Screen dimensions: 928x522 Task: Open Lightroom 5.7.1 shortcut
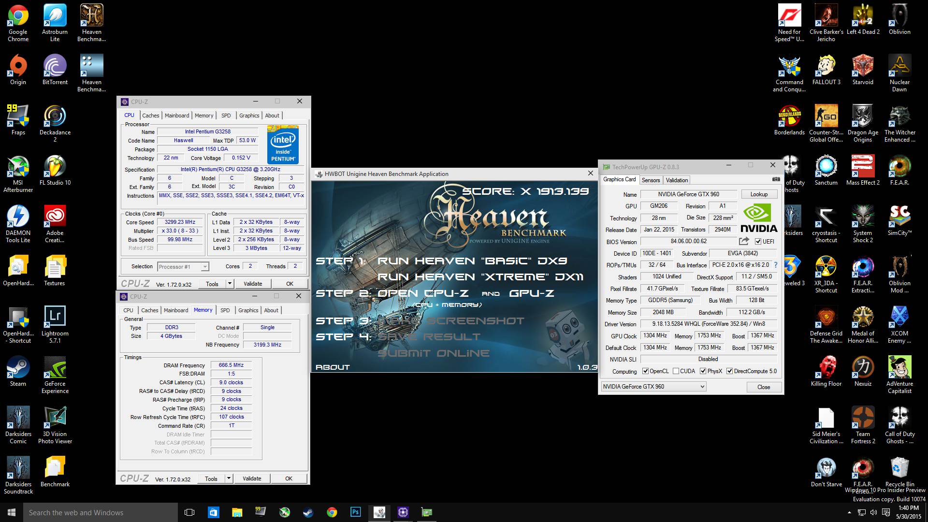(x=55, y=324)
